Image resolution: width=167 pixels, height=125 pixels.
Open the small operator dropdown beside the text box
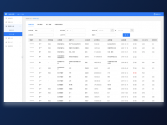(69, 30)
